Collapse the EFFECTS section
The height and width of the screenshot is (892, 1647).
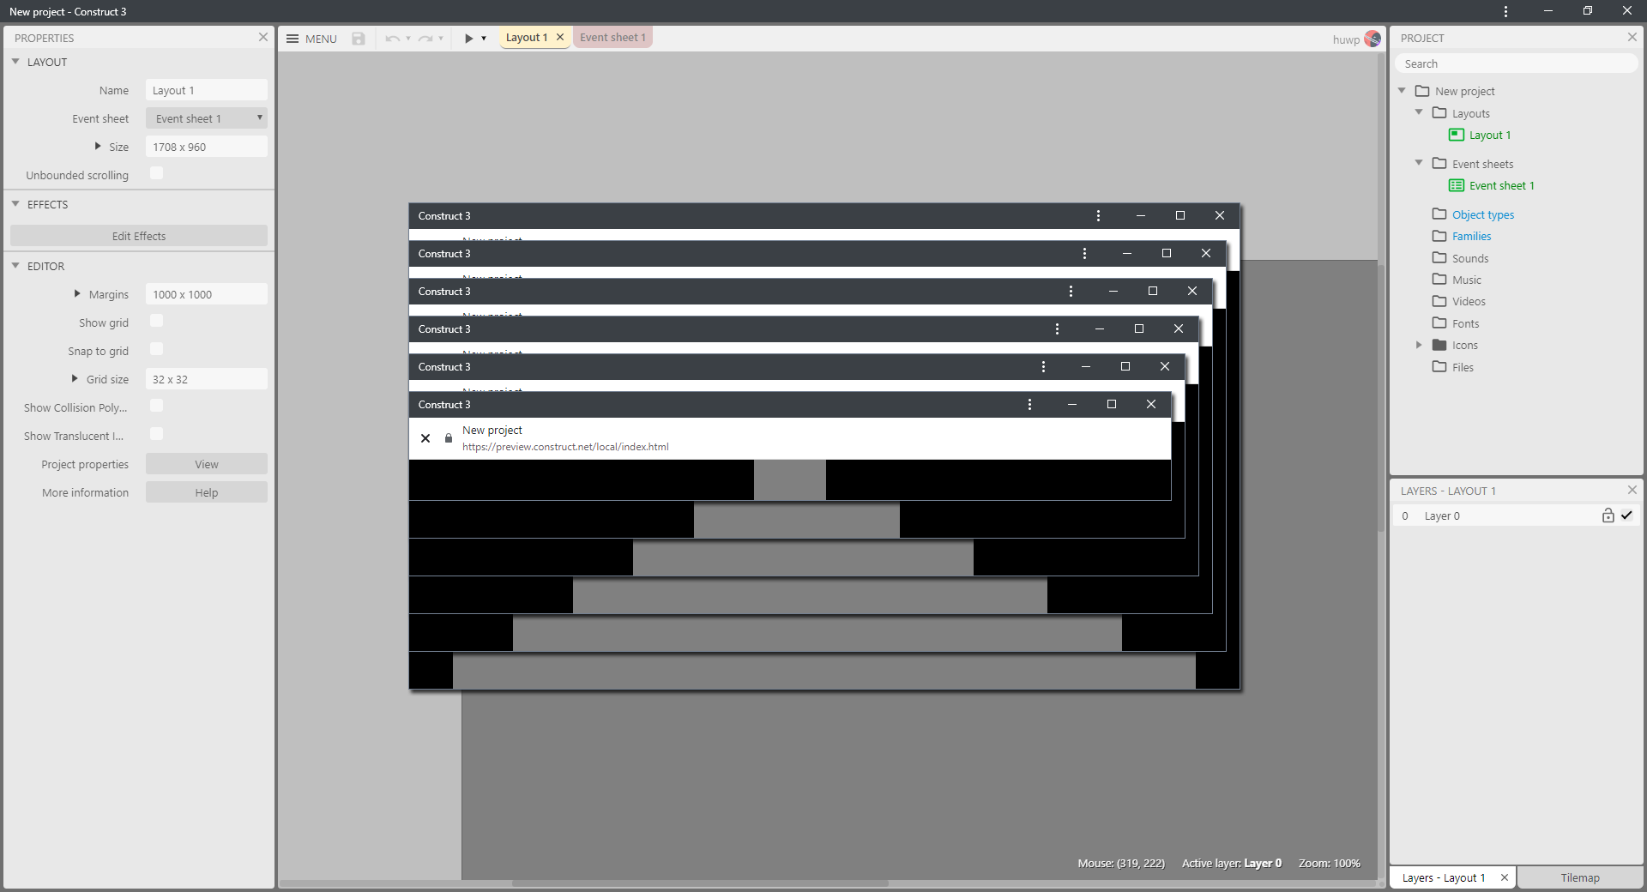[x=15, y=204]
